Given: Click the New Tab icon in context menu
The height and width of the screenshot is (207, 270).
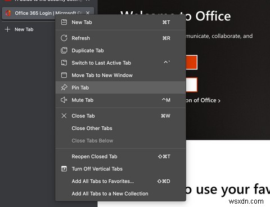Looking at the screenshot, I should [x=64, y=22].
